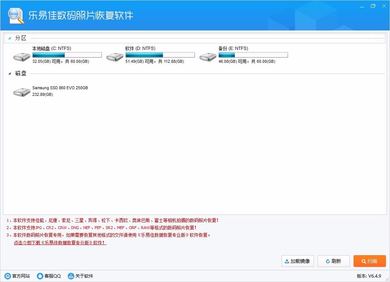Click the customer service QQ icon
Image resolution: width=390 pixels, height=282 pixels.
(40, 276)
